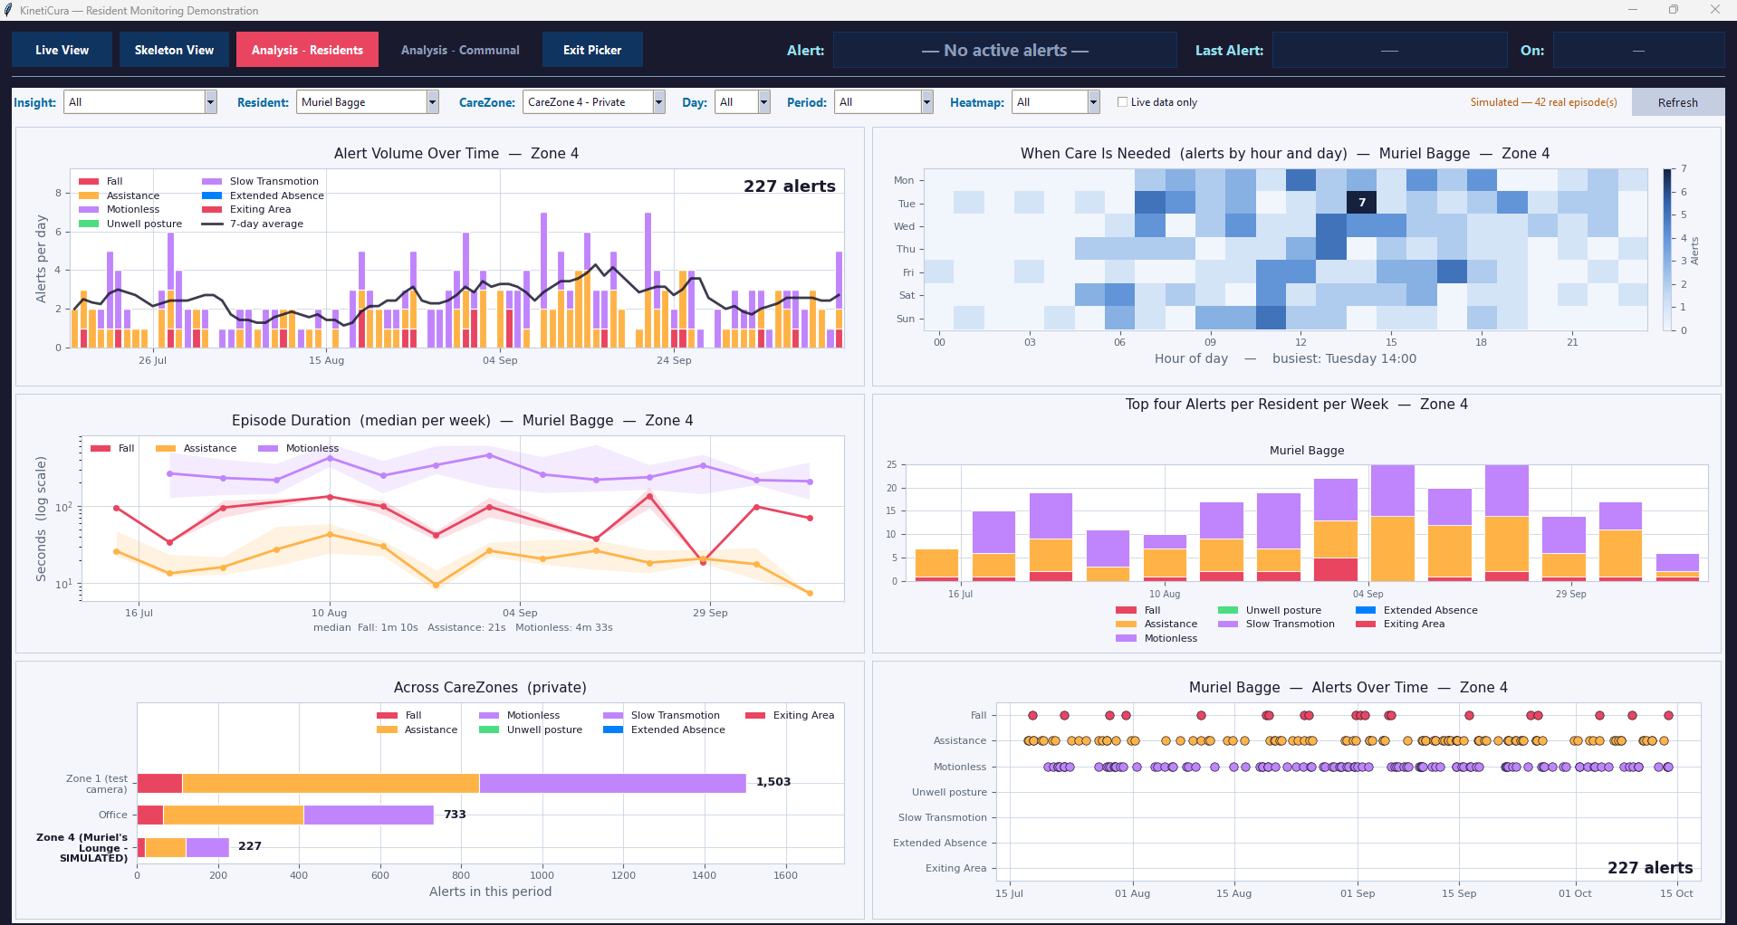Click the Fall swatch in Alert Volume legend
The width and height of the screenshot is (1737, 925).
click(x=89, y=182)
